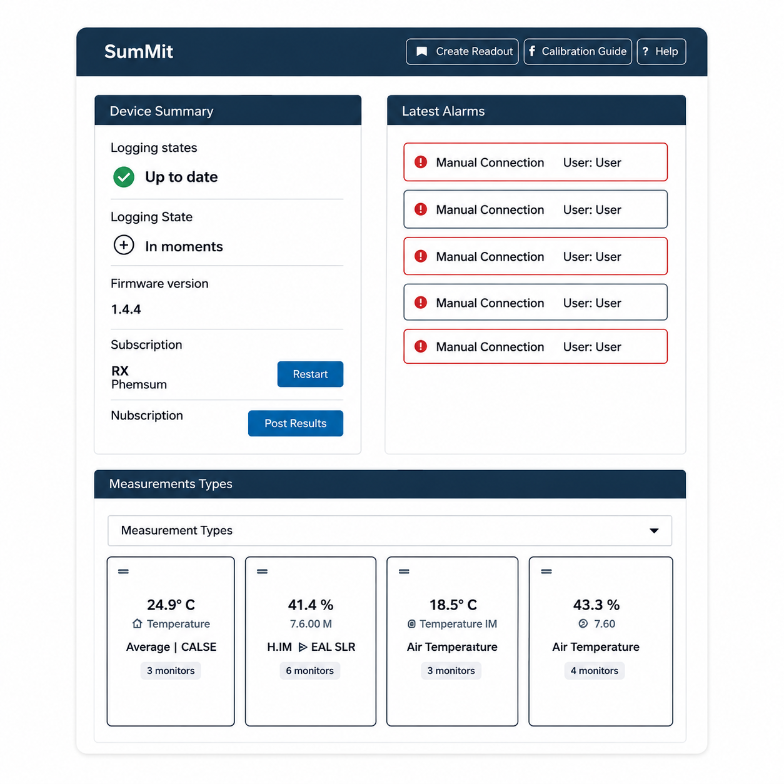Open the Measurement Types dropdown
The width and height of the screenshot is (784, 784).
390,531
